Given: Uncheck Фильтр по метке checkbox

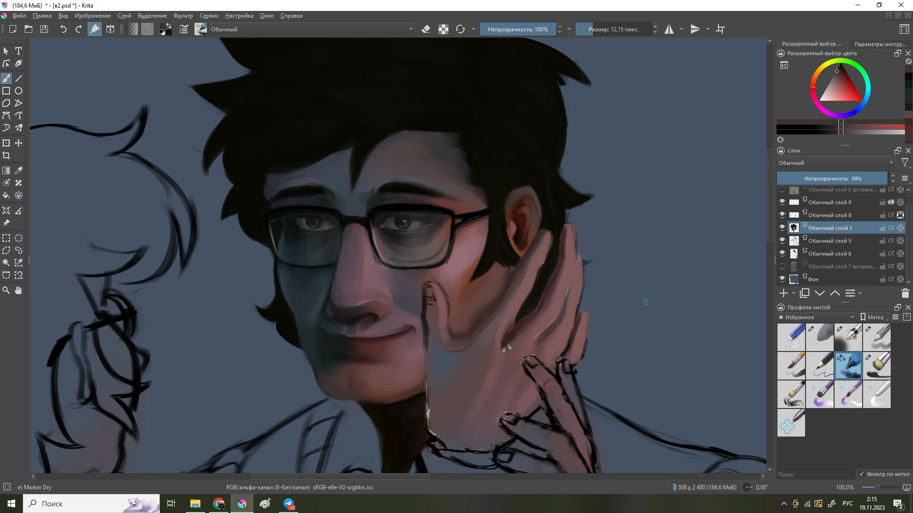Looking at the screenshot, I should coord(862,474).
